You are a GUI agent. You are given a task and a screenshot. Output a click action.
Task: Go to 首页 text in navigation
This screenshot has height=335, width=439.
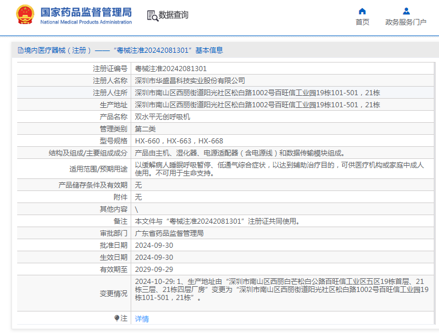[x=362, y=22]
